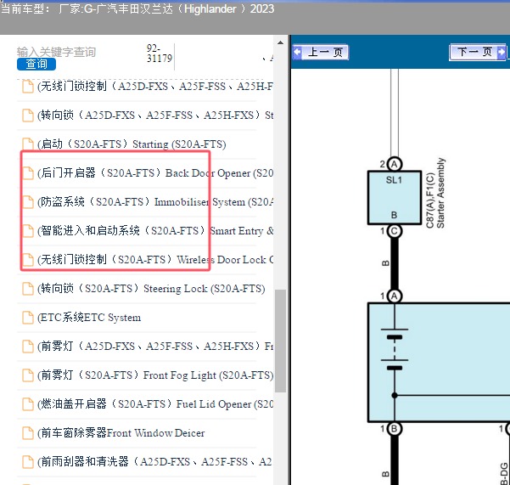Click document icon beside 启动 Starting
510x485 pixels.
click(28, 144)
